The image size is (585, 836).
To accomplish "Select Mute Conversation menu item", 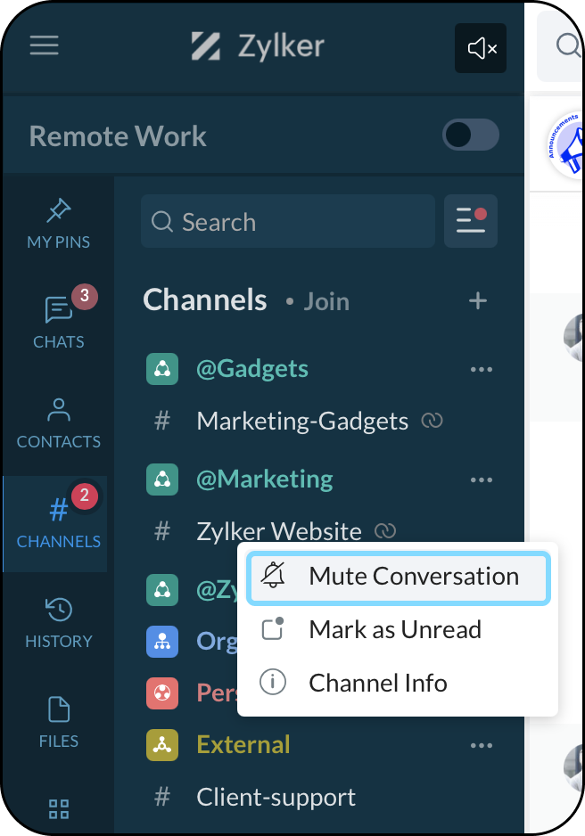I will 398,578.
